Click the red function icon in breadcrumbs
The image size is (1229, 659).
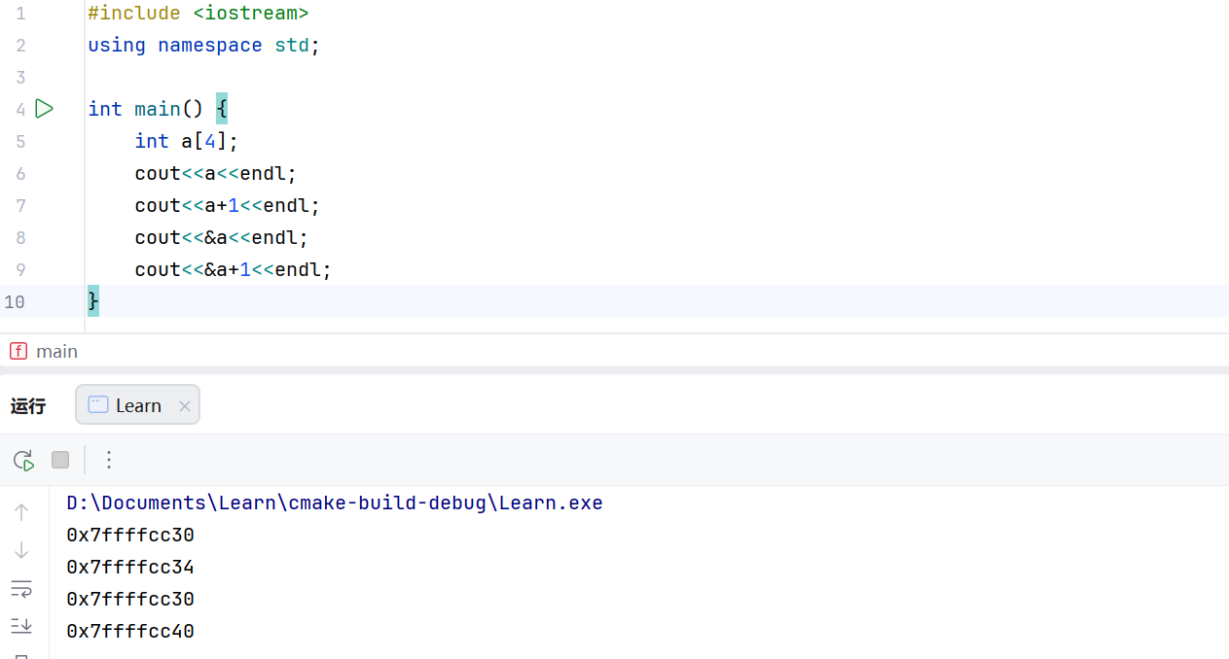pos(18,351)
